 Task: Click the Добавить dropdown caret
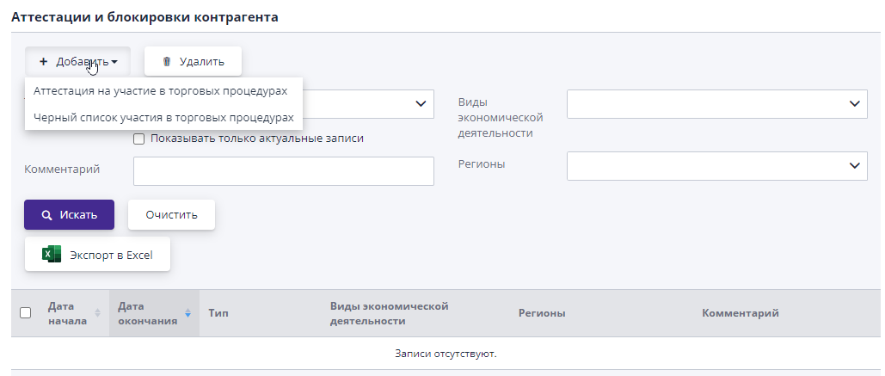[x=114, y=62]
